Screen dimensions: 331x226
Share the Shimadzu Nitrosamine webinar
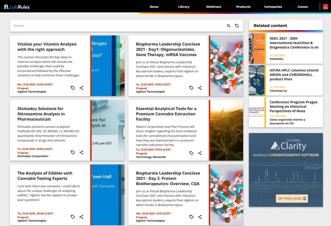click(81, 153)
